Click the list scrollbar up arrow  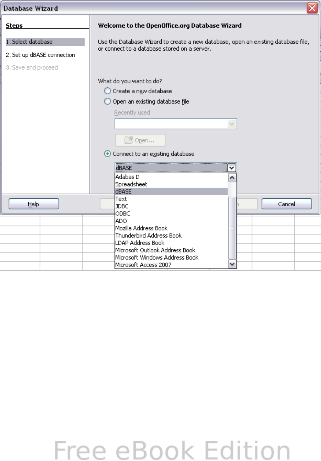232,177
